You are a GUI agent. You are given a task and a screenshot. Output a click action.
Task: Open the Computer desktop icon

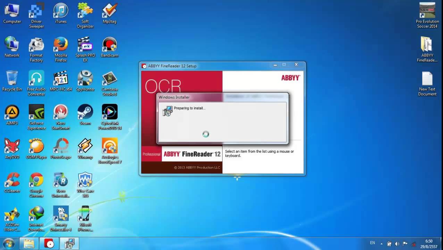click(x=12, y=14)
